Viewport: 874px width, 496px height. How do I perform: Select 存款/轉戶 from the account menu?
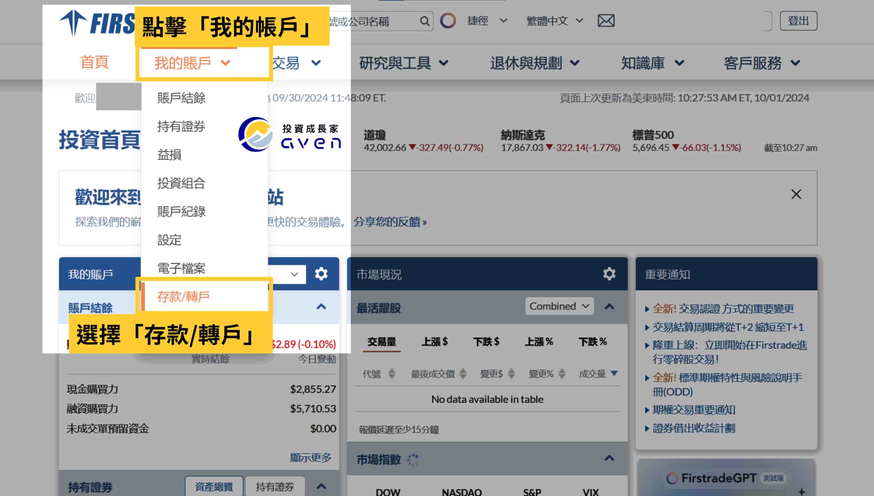(x=183, y=296)
